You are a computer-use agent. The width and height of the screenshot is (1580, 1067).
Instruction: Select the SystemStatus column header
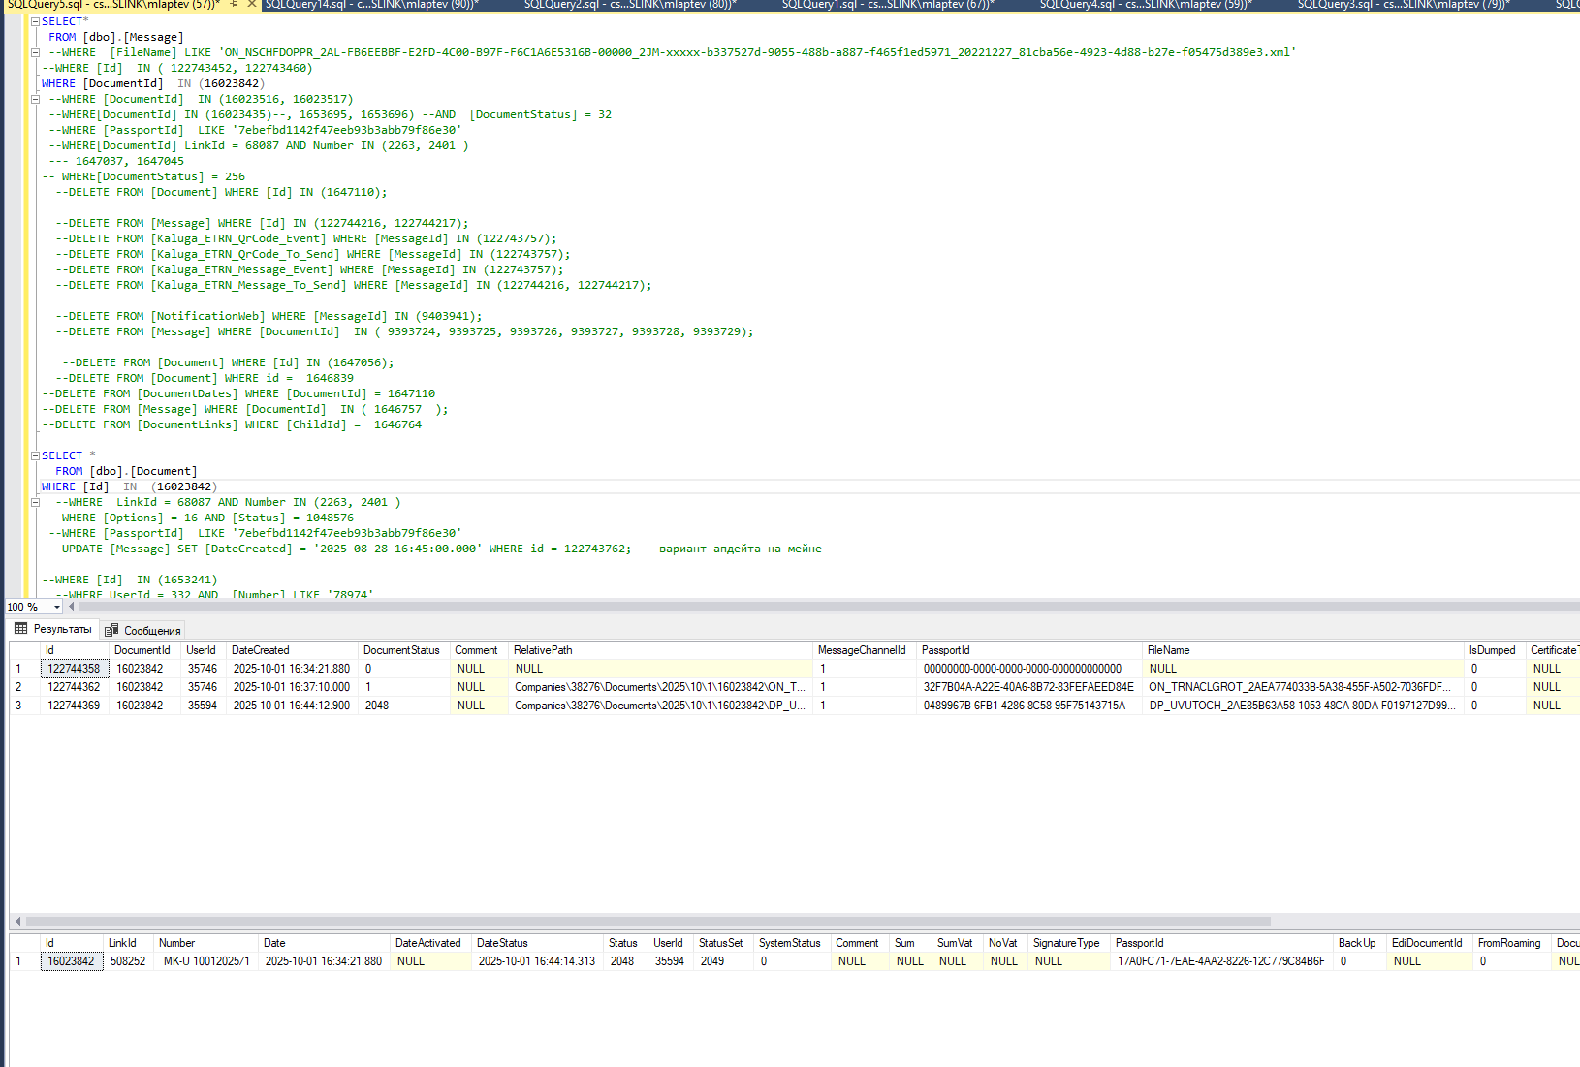point(790,943)
